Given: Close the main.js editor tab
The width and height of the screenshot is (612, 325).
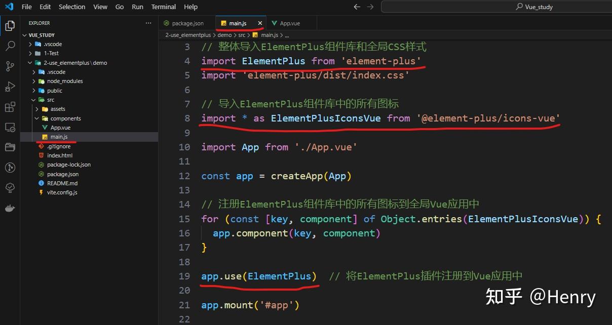Looking at the screenshot, I should point(260,23).
